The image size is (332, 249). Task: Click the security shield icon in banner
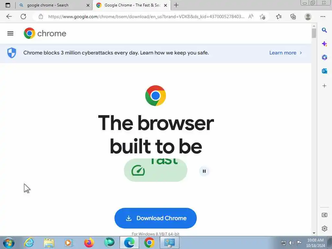click(x=12, y=53)
